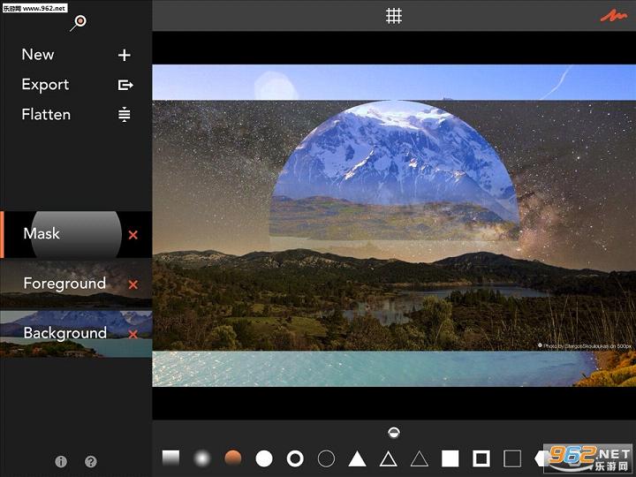The width and height of the screenshot is (636, 477).
Task: Choose Flatten from the side menu
Action: [46, 114]
